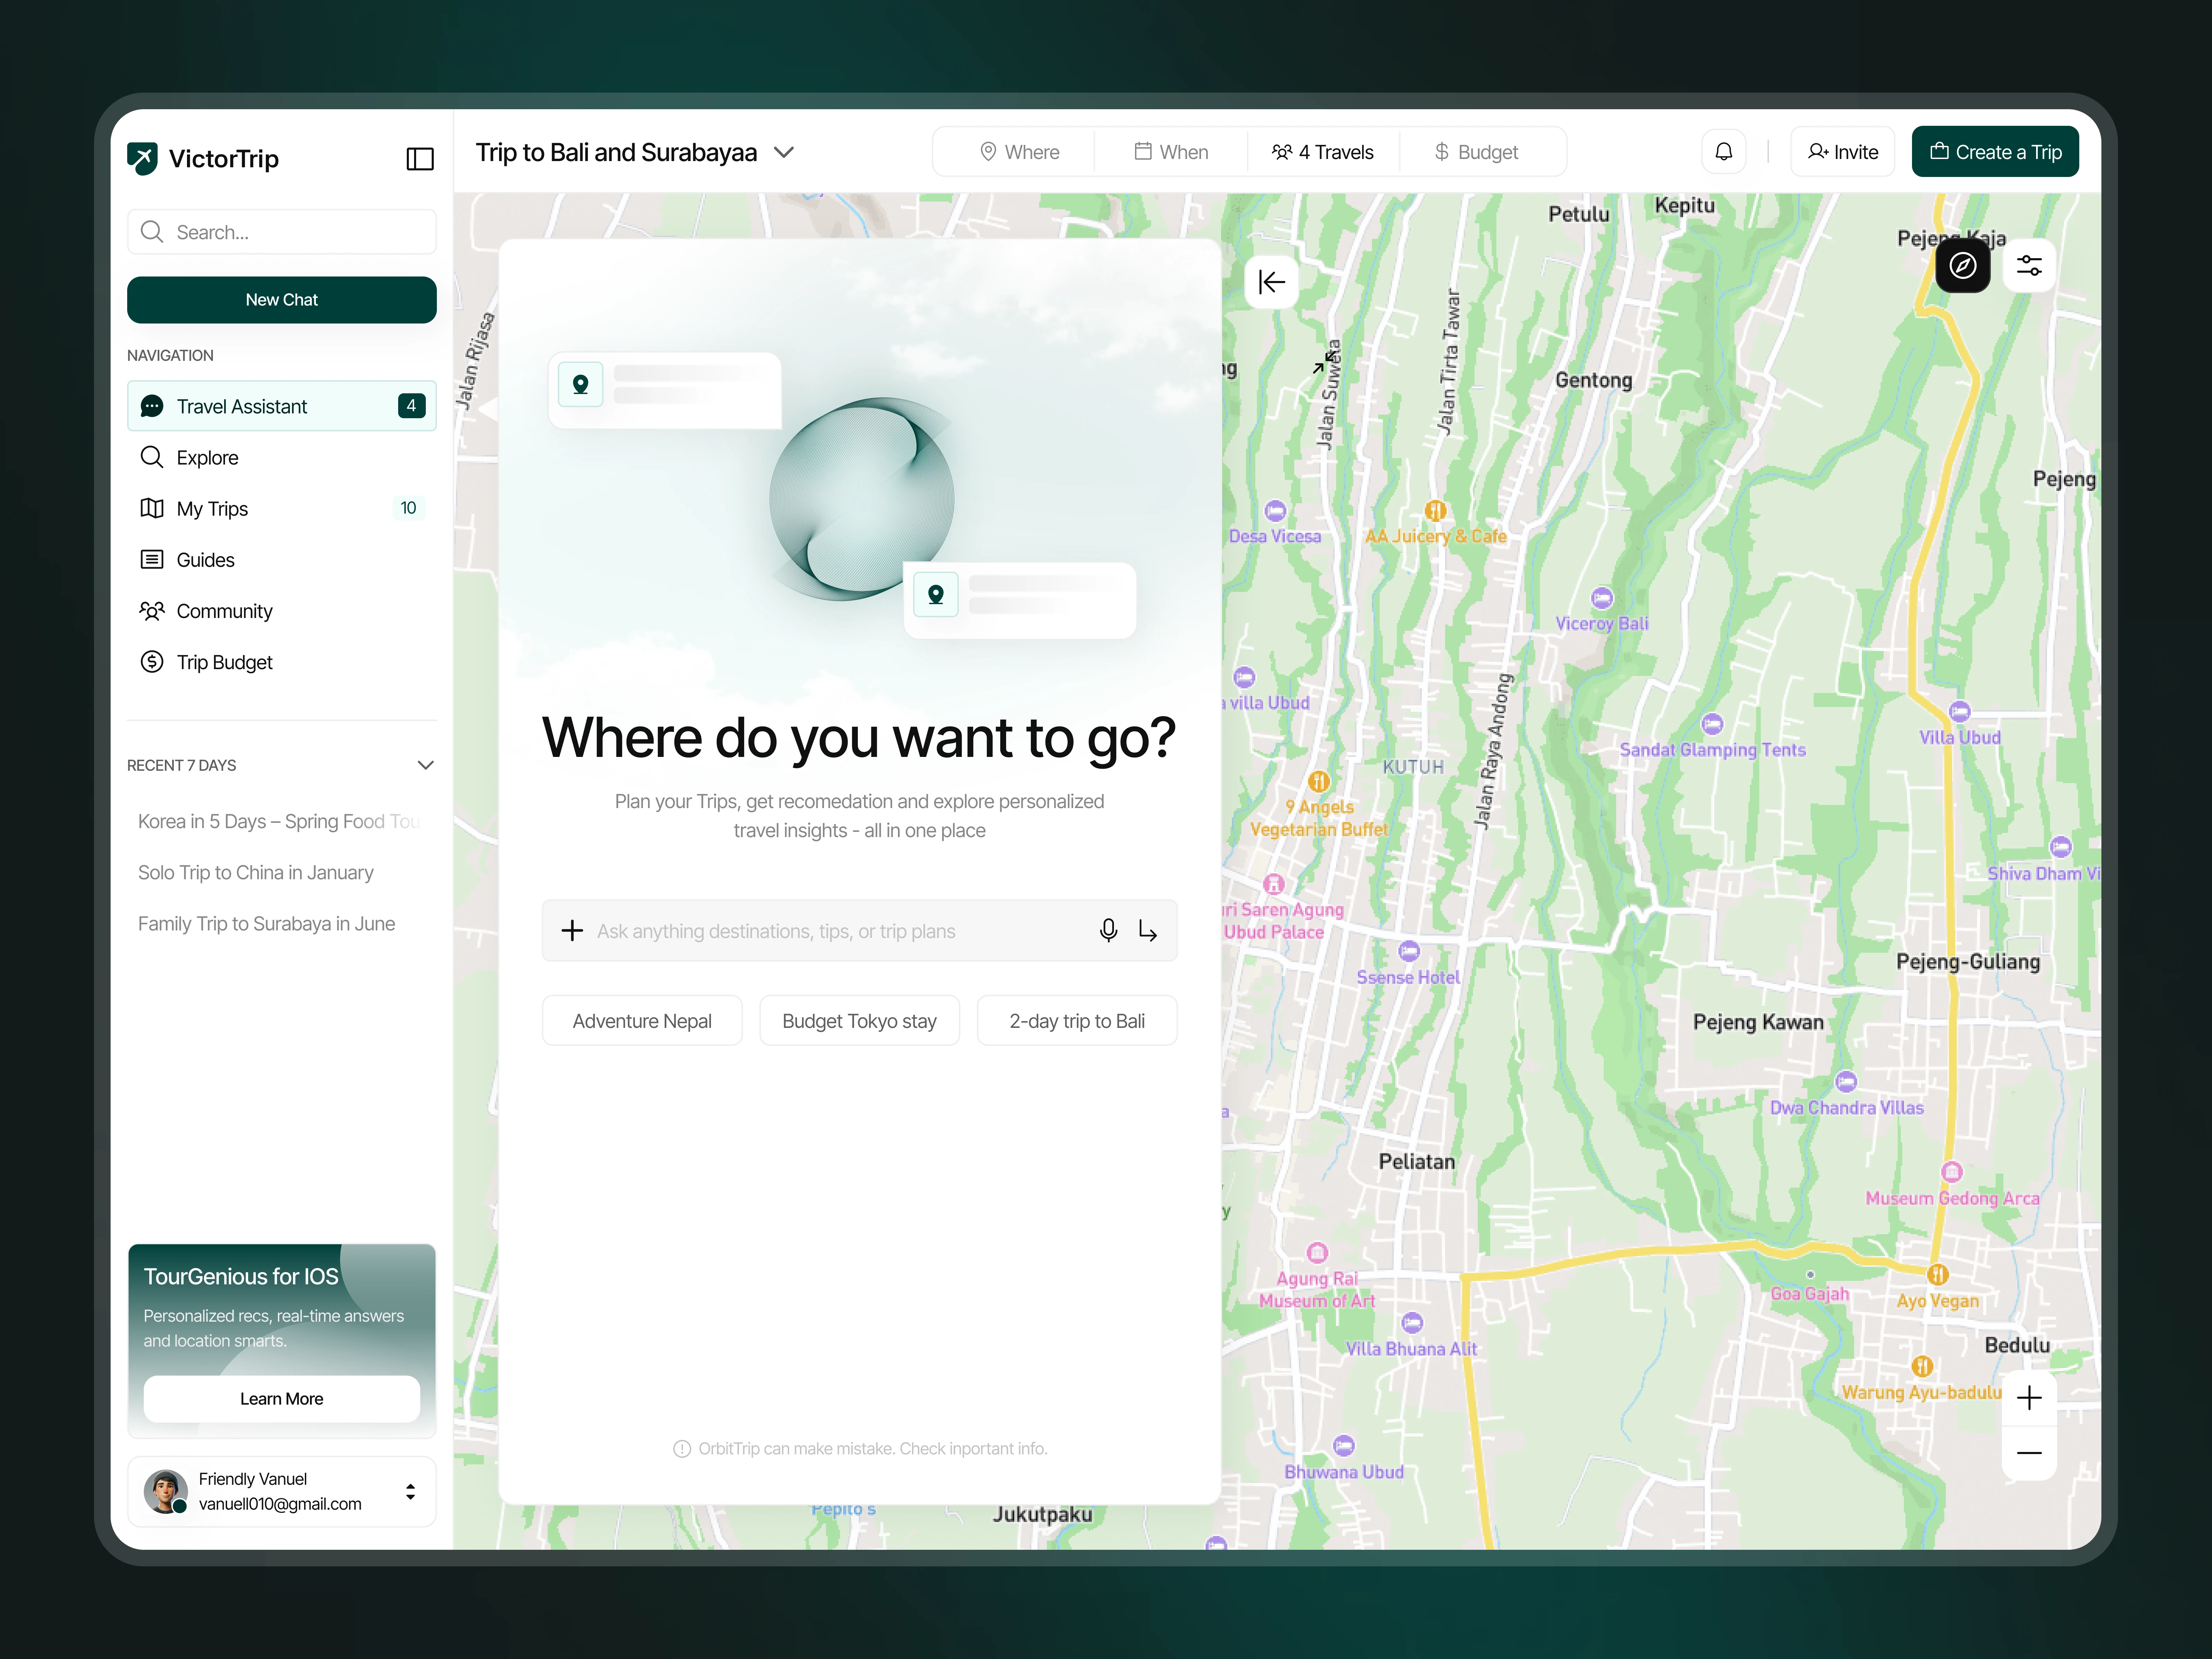Open Trip Budget from navigation

coord(282,662)
